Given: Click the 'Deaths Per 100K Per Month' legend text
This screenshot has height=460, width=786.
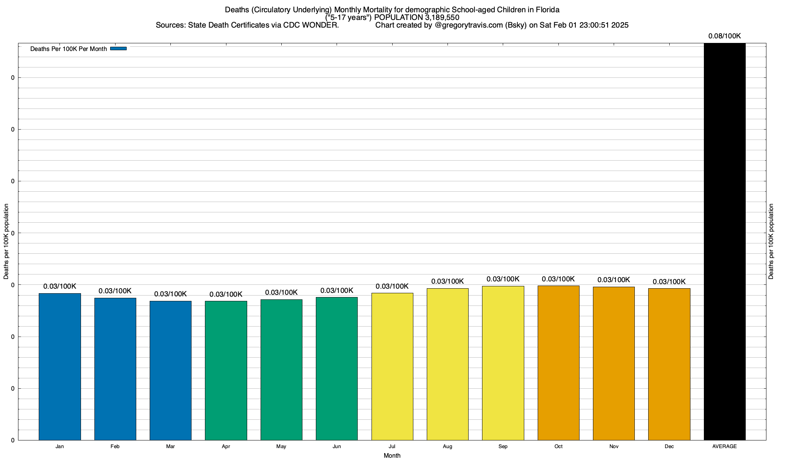Looking at the screenshot, I should pyautogui.click(x=69, y=49).
